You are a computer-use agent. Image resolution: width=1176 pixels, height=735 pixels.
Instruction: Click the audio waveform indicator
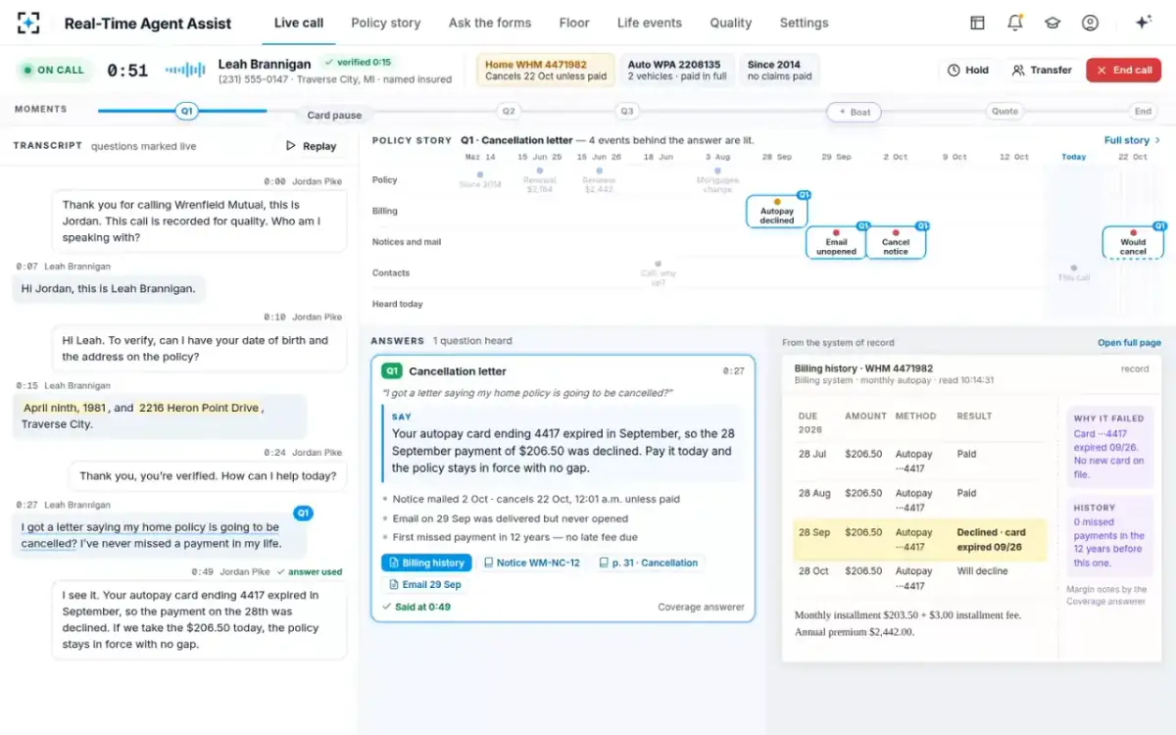[185, 70]
